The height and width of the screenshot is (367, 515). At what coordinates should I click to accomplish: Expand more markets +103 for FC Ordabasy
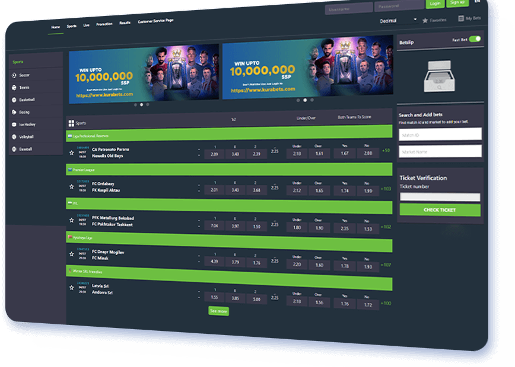click(386, 189)
